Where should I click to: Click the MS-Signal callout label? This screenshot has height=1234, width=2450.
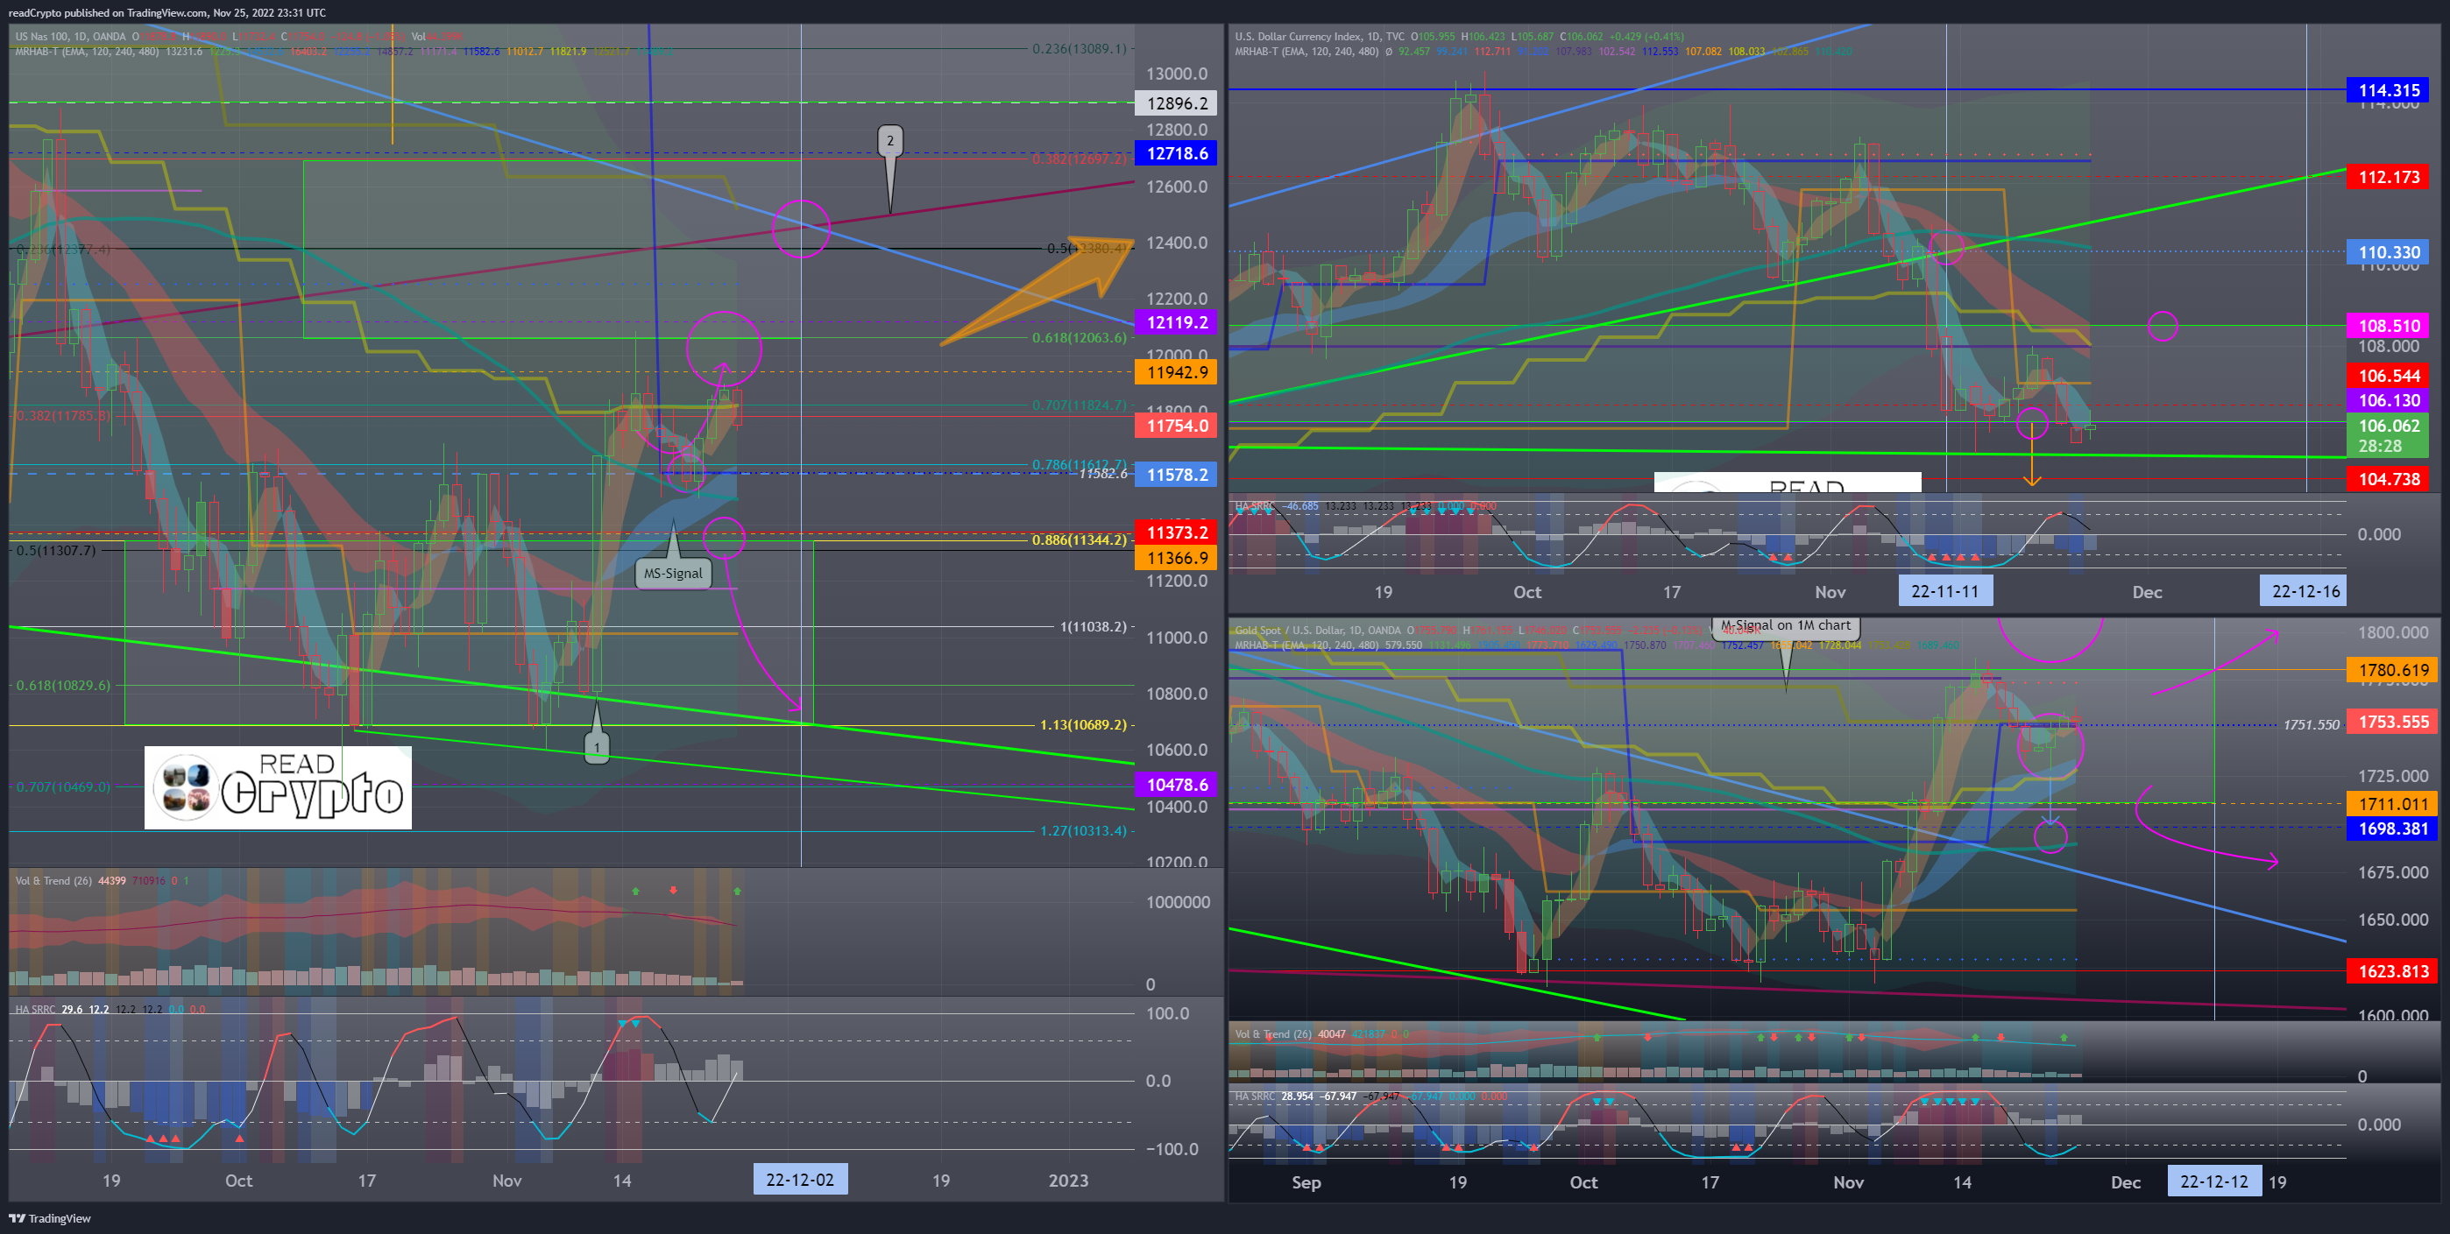673,574
